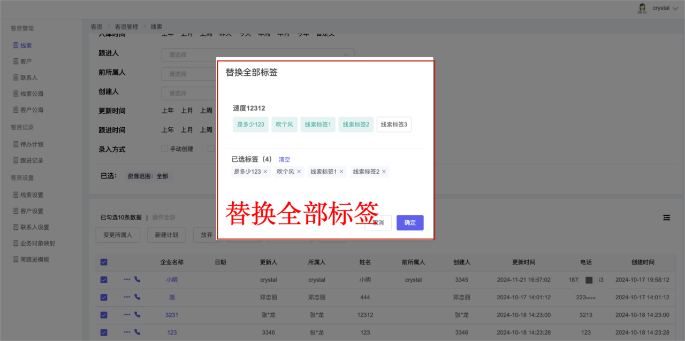Remove selected tag 吹个风 via its × icon

coord(299,172)
